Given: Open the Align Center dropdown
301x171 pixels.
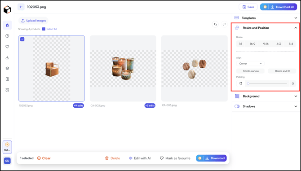Looking at the screenshot, I should 250,63.
